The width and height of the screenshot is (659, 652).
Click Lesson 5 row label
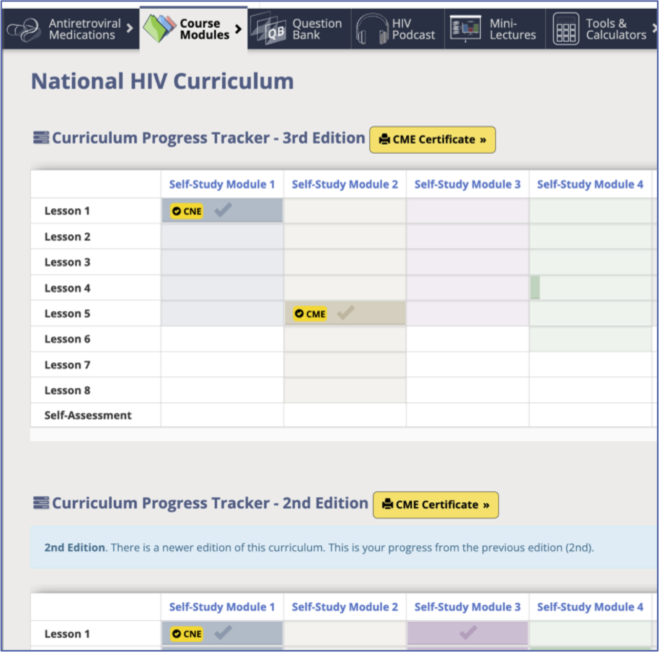pyautogui.click(x=67, y=314)
